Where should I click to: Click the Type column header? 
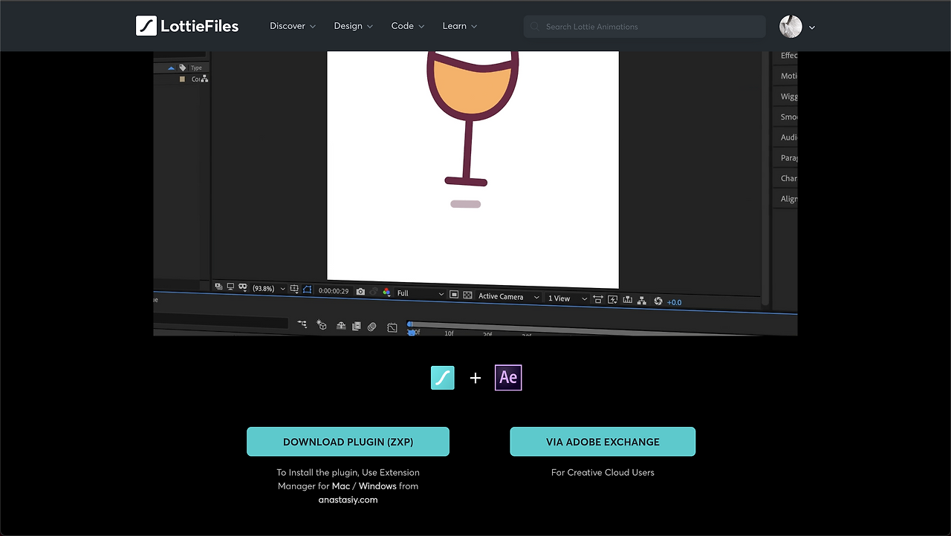click(x=197, y=68)
